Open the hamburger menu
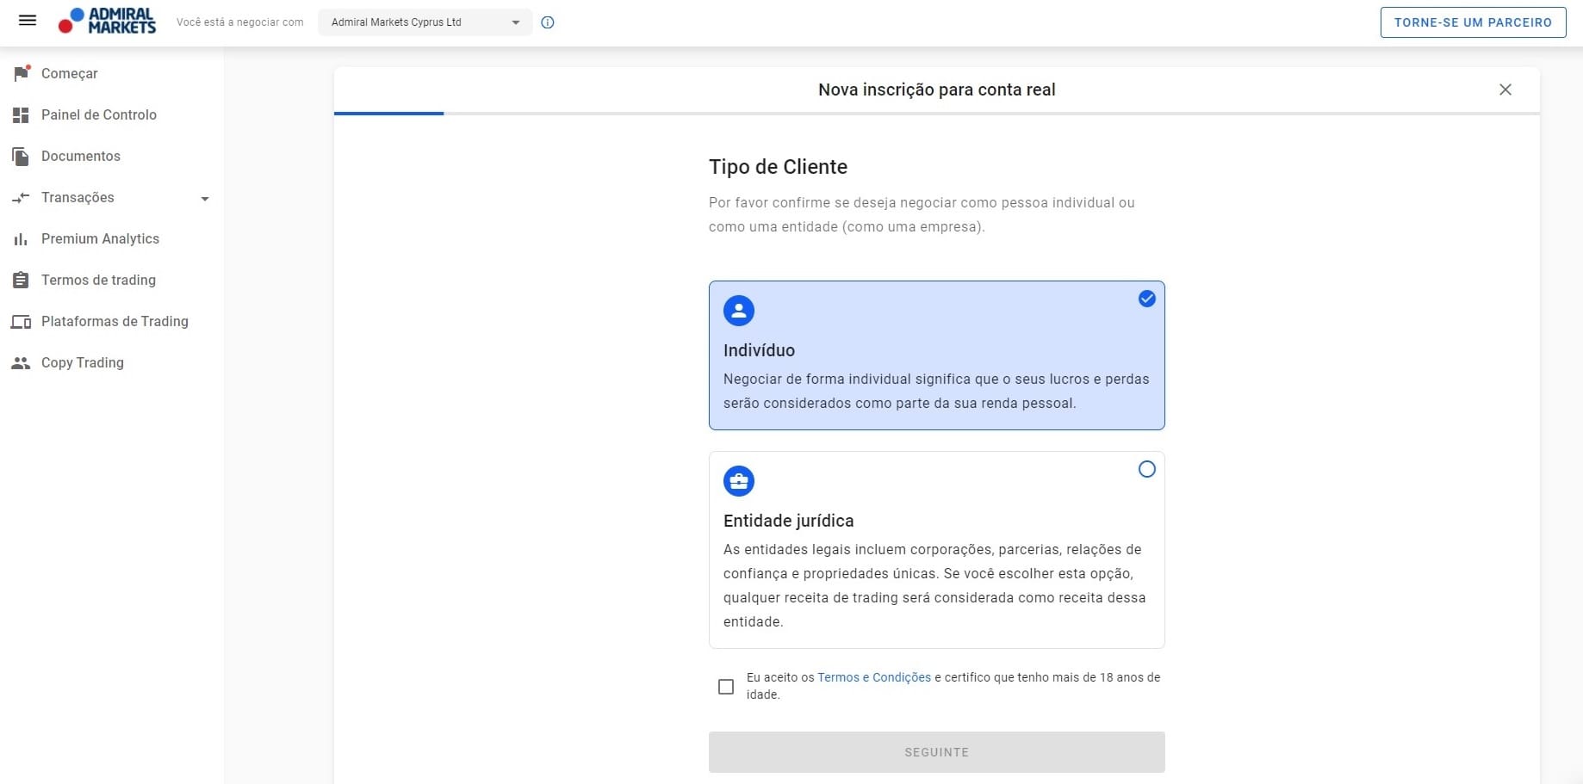The image size is (1583, 784). pos(28,21)
